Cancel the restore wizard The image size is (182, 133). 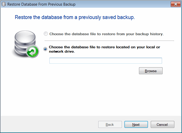(x=162, y=125)
